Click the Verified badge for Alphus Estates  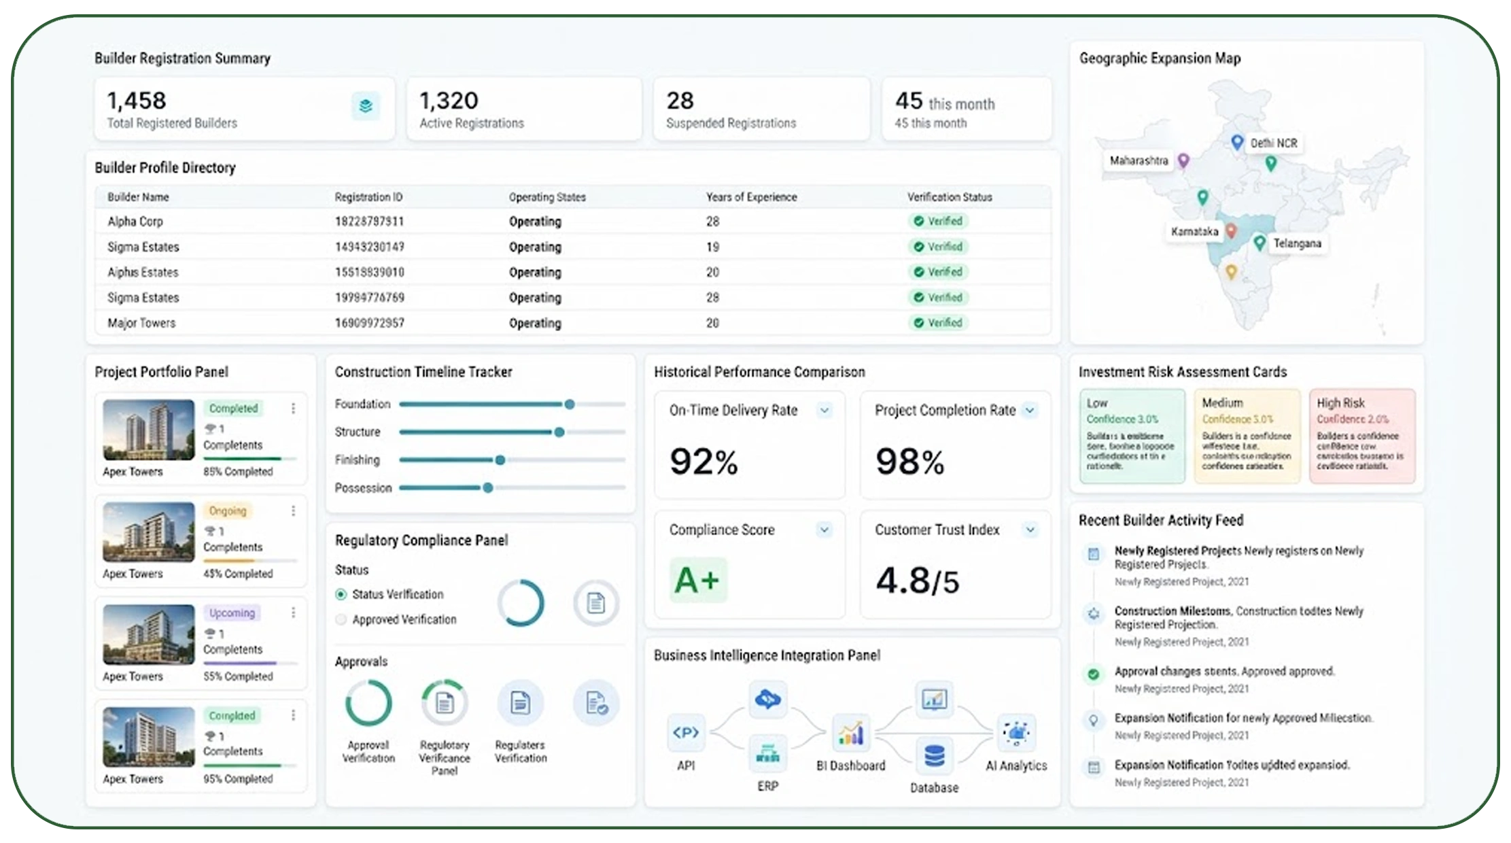point(938,271)
